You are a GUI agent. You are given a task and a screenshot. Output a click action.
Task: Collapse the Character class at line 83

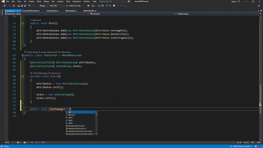[x=23, y=55]
